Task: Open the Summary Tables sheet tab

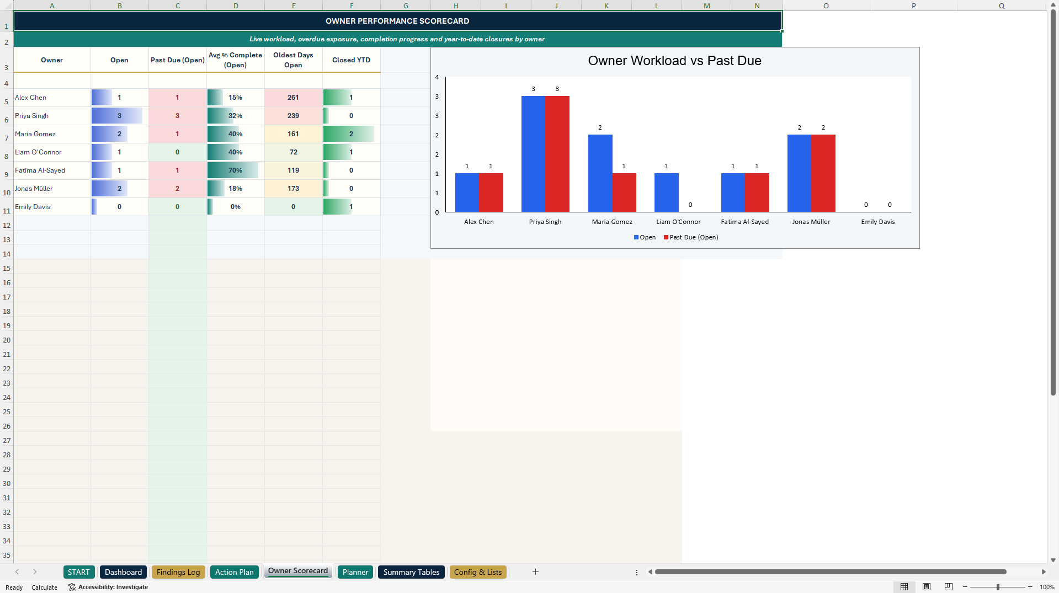Action: pyautogui.click(x=412, y=572)
